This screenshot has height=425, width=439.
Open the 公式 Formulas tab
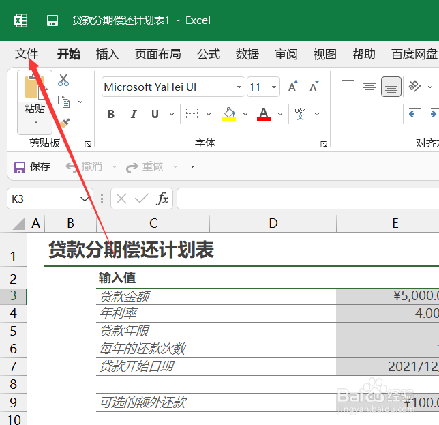click(x=209, y=54)
